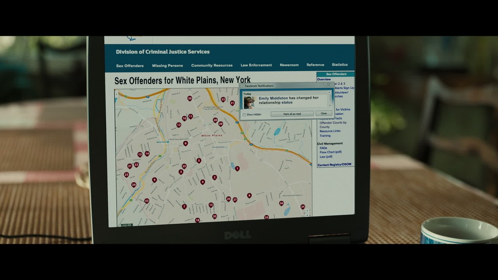Image resolution: width=498 pixels, height=280 pixels.
Task: Select map pin number 32
Action: (x=223, y=100)
